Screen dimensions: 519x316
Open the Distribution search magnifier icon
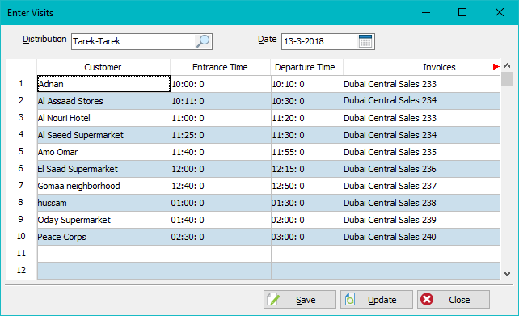[x=203, y=41]
